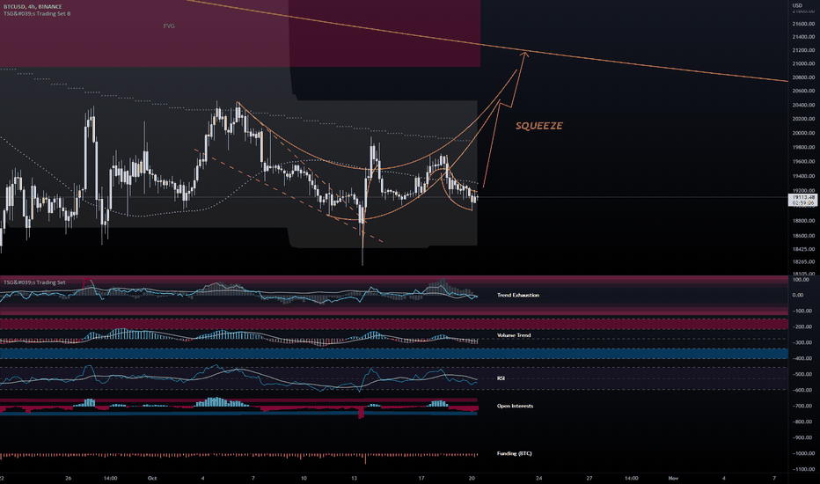Click the 18425.00 price axis label
The image size is (820, 484).
coord(804,250)
